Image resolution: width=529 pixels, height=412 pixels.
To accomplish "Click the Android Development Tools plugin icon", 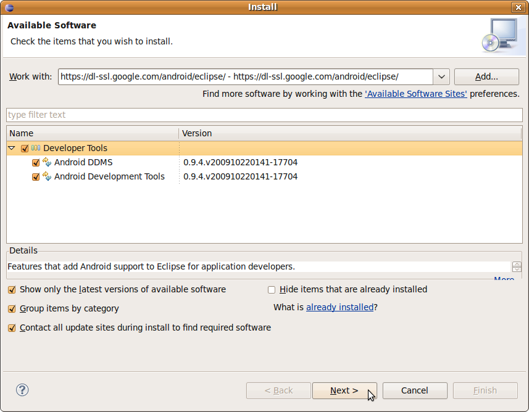I will pyautogui.click(x=46, y=176).
